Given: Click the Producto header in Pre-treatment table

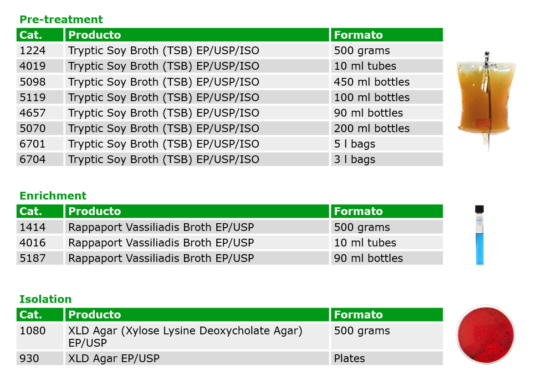Looking at the screenshot, I should (95, 35).
